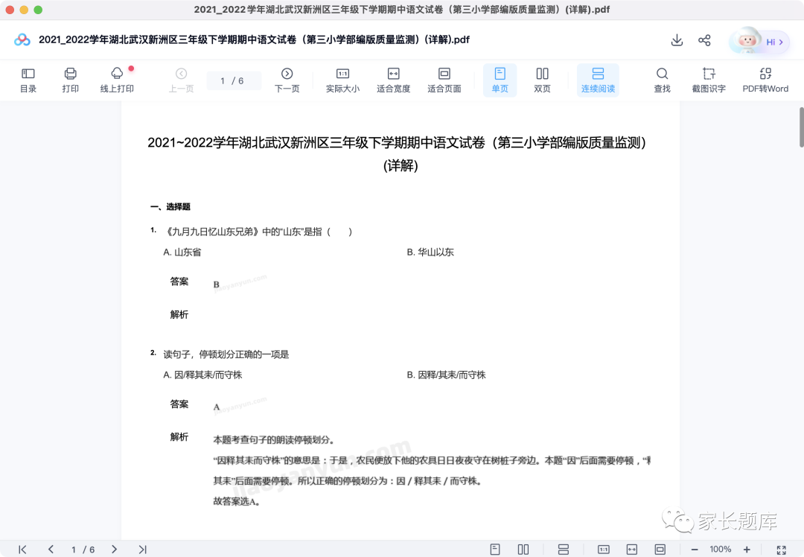
Task: Switch to 双页 double page view
Action: pyautogui.click(x=542, y=80)
